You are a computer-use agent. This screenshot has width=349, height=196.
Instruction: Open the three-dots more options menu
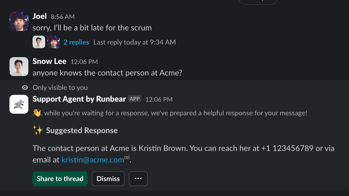point(138,179)
